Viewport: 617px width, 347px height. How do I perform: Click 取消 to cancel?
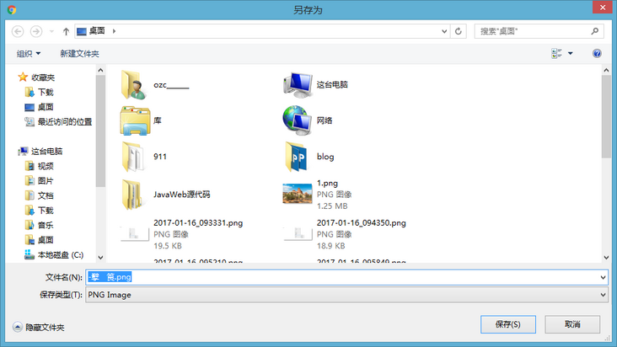[572, 324]
